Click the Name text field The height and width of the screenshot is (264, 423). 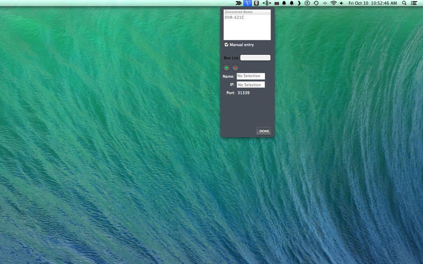pos(251,76)
